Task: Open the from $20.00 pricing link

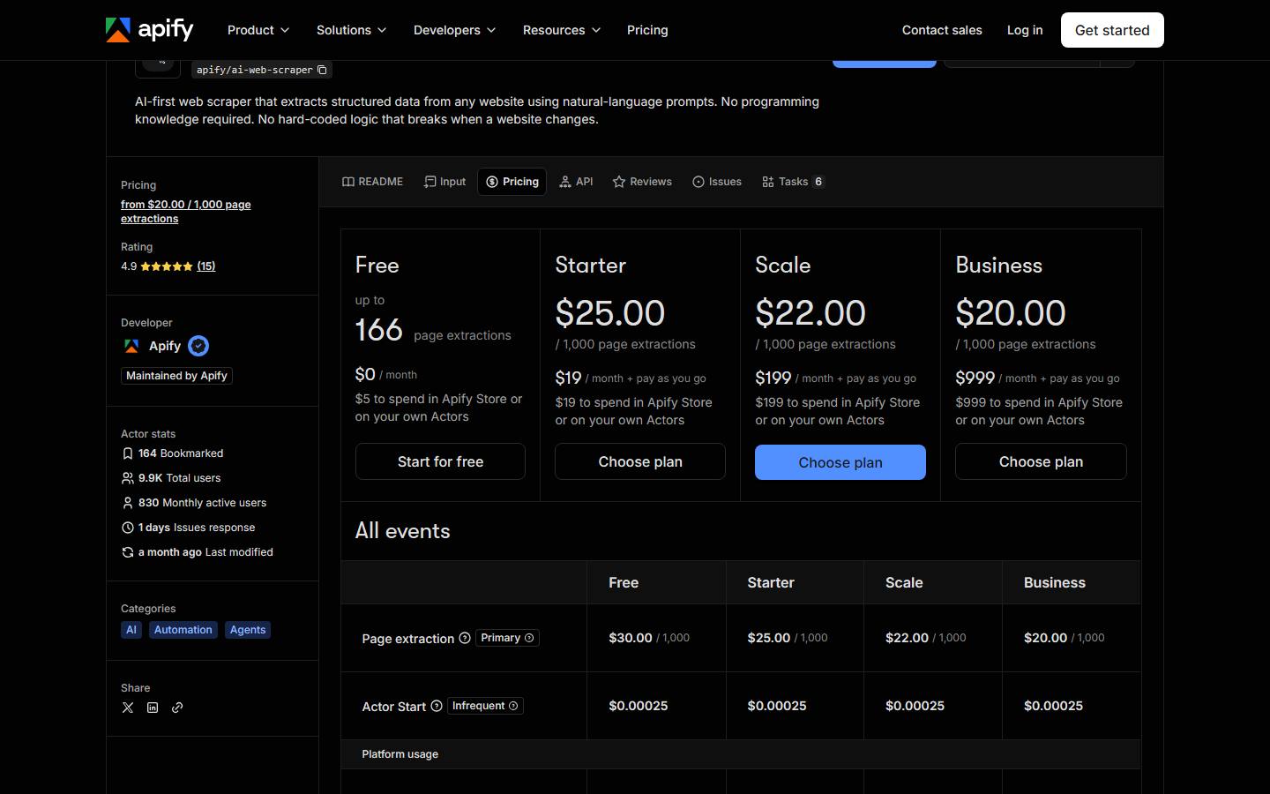Action: click(186, 212)
